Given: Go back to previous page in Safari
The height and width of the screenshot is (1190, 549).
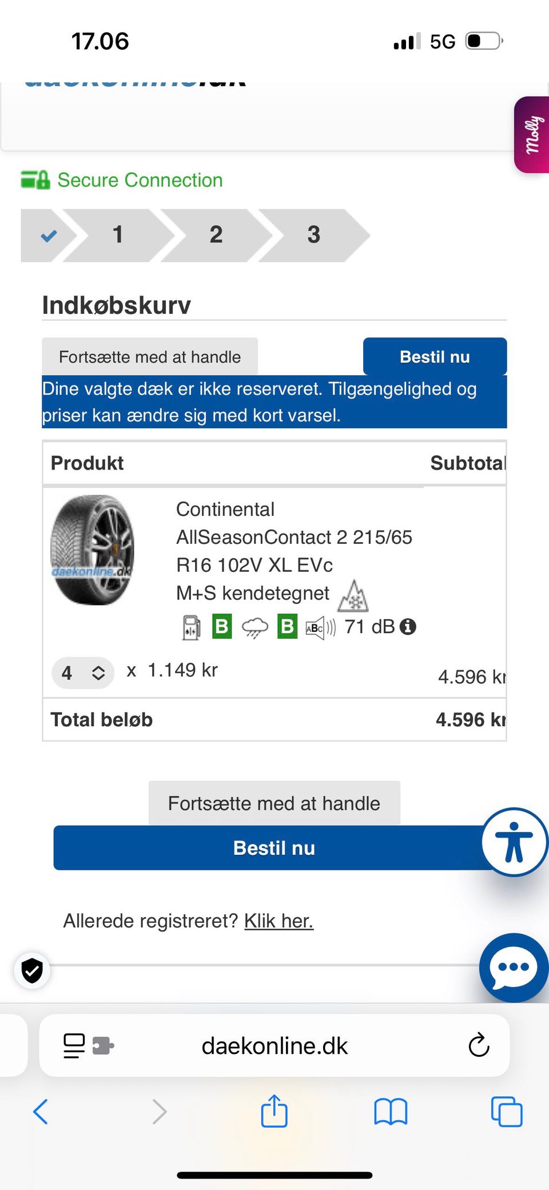Looking at the screenshot, I should 41,1112.
